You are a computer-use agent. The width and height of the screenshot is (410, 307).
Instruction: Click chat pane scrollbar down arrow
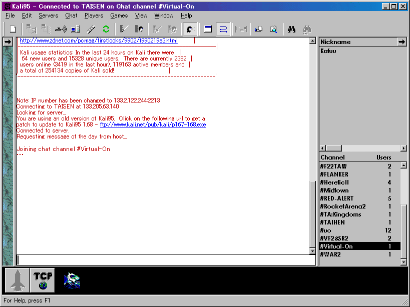click(312, 251)
